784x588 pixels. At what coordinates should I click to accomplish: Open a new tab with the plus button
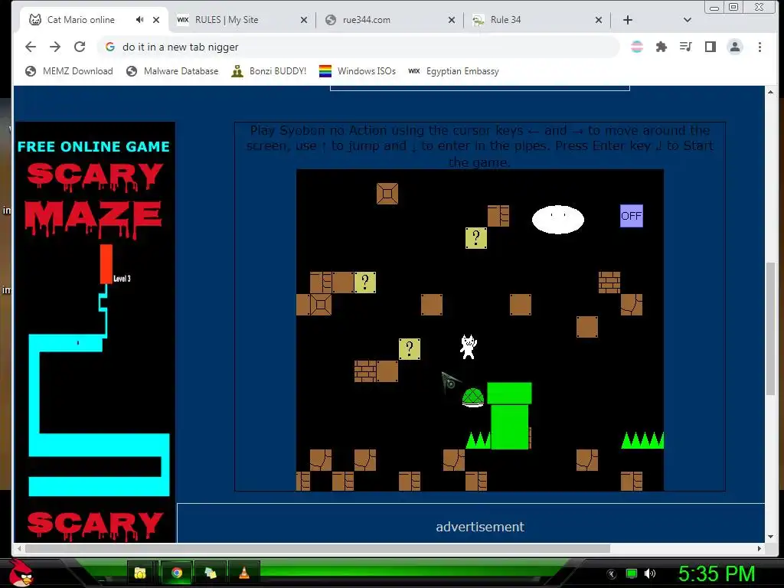click(x=628, y=20)
